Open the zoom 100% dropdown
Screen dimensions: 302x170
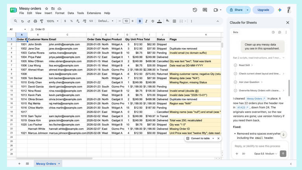[x=53, y=21]
